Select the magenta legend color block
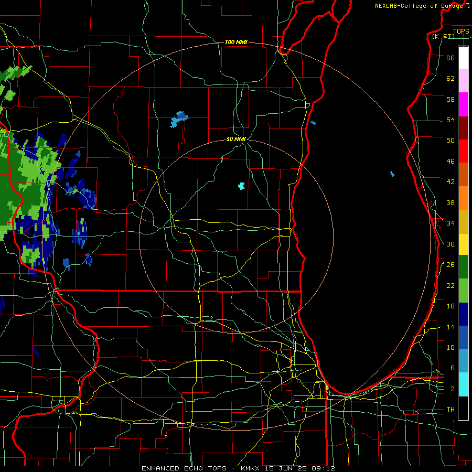This screenshot has height=472, width=472. point(463,104)
